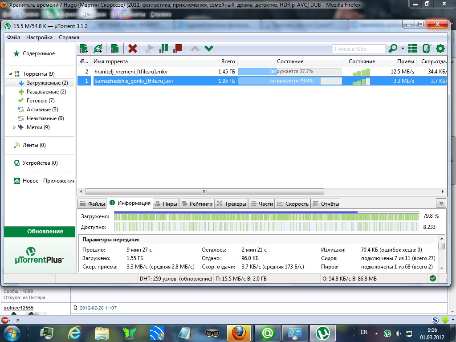Click the Add Torrent toolbar icon

(84, 49)
